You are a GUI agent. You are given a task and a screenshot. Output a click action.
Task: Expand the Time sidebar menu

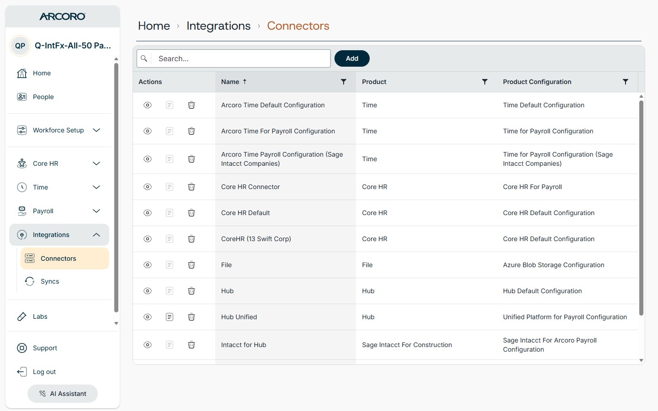pos(59,187)
